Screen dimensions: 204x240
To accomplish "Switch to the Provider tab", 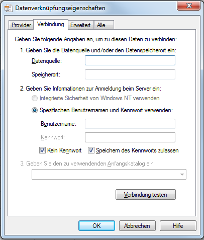I will (21, 25).
